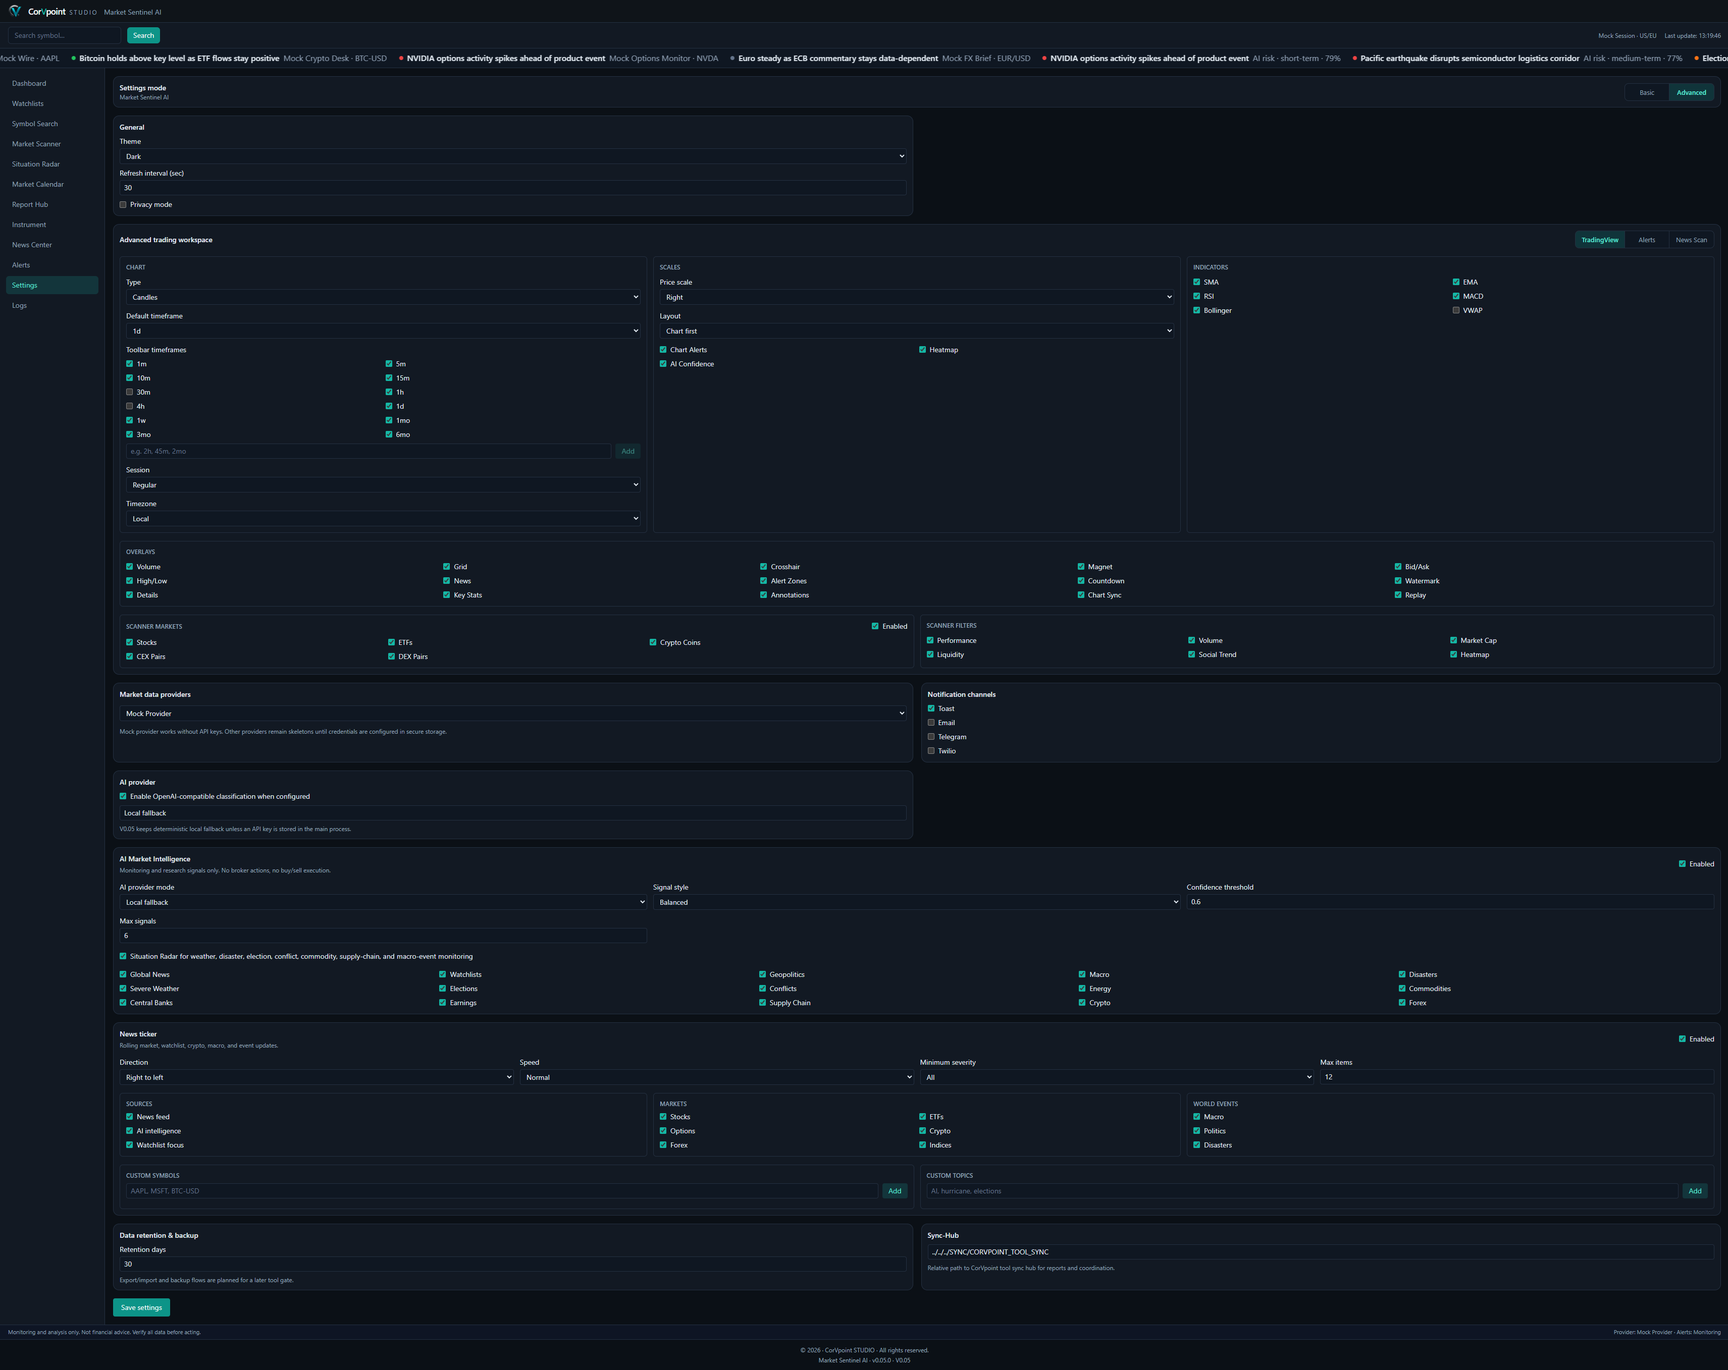This screenshot has height=1370, width=1728.
Task: Open the Timezone dropdown
Action: click(383, 518)
